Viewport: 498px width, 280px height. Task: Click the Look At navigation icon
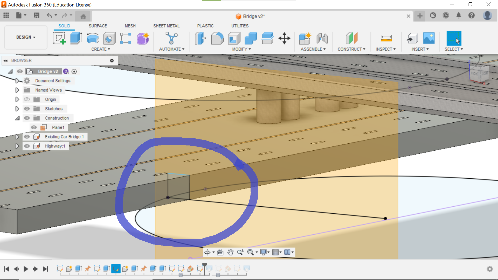point(220,252)
